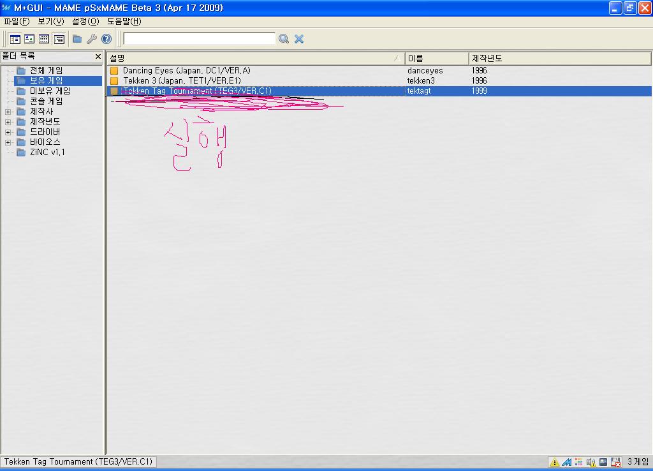Select the 제작년도 folder label in tree

click(45, 122)
